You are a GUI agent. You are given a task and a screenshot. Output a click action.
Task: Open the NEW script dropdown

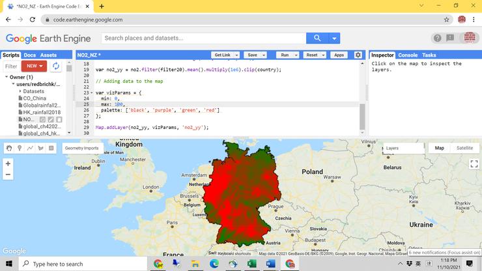pos(34,66)
